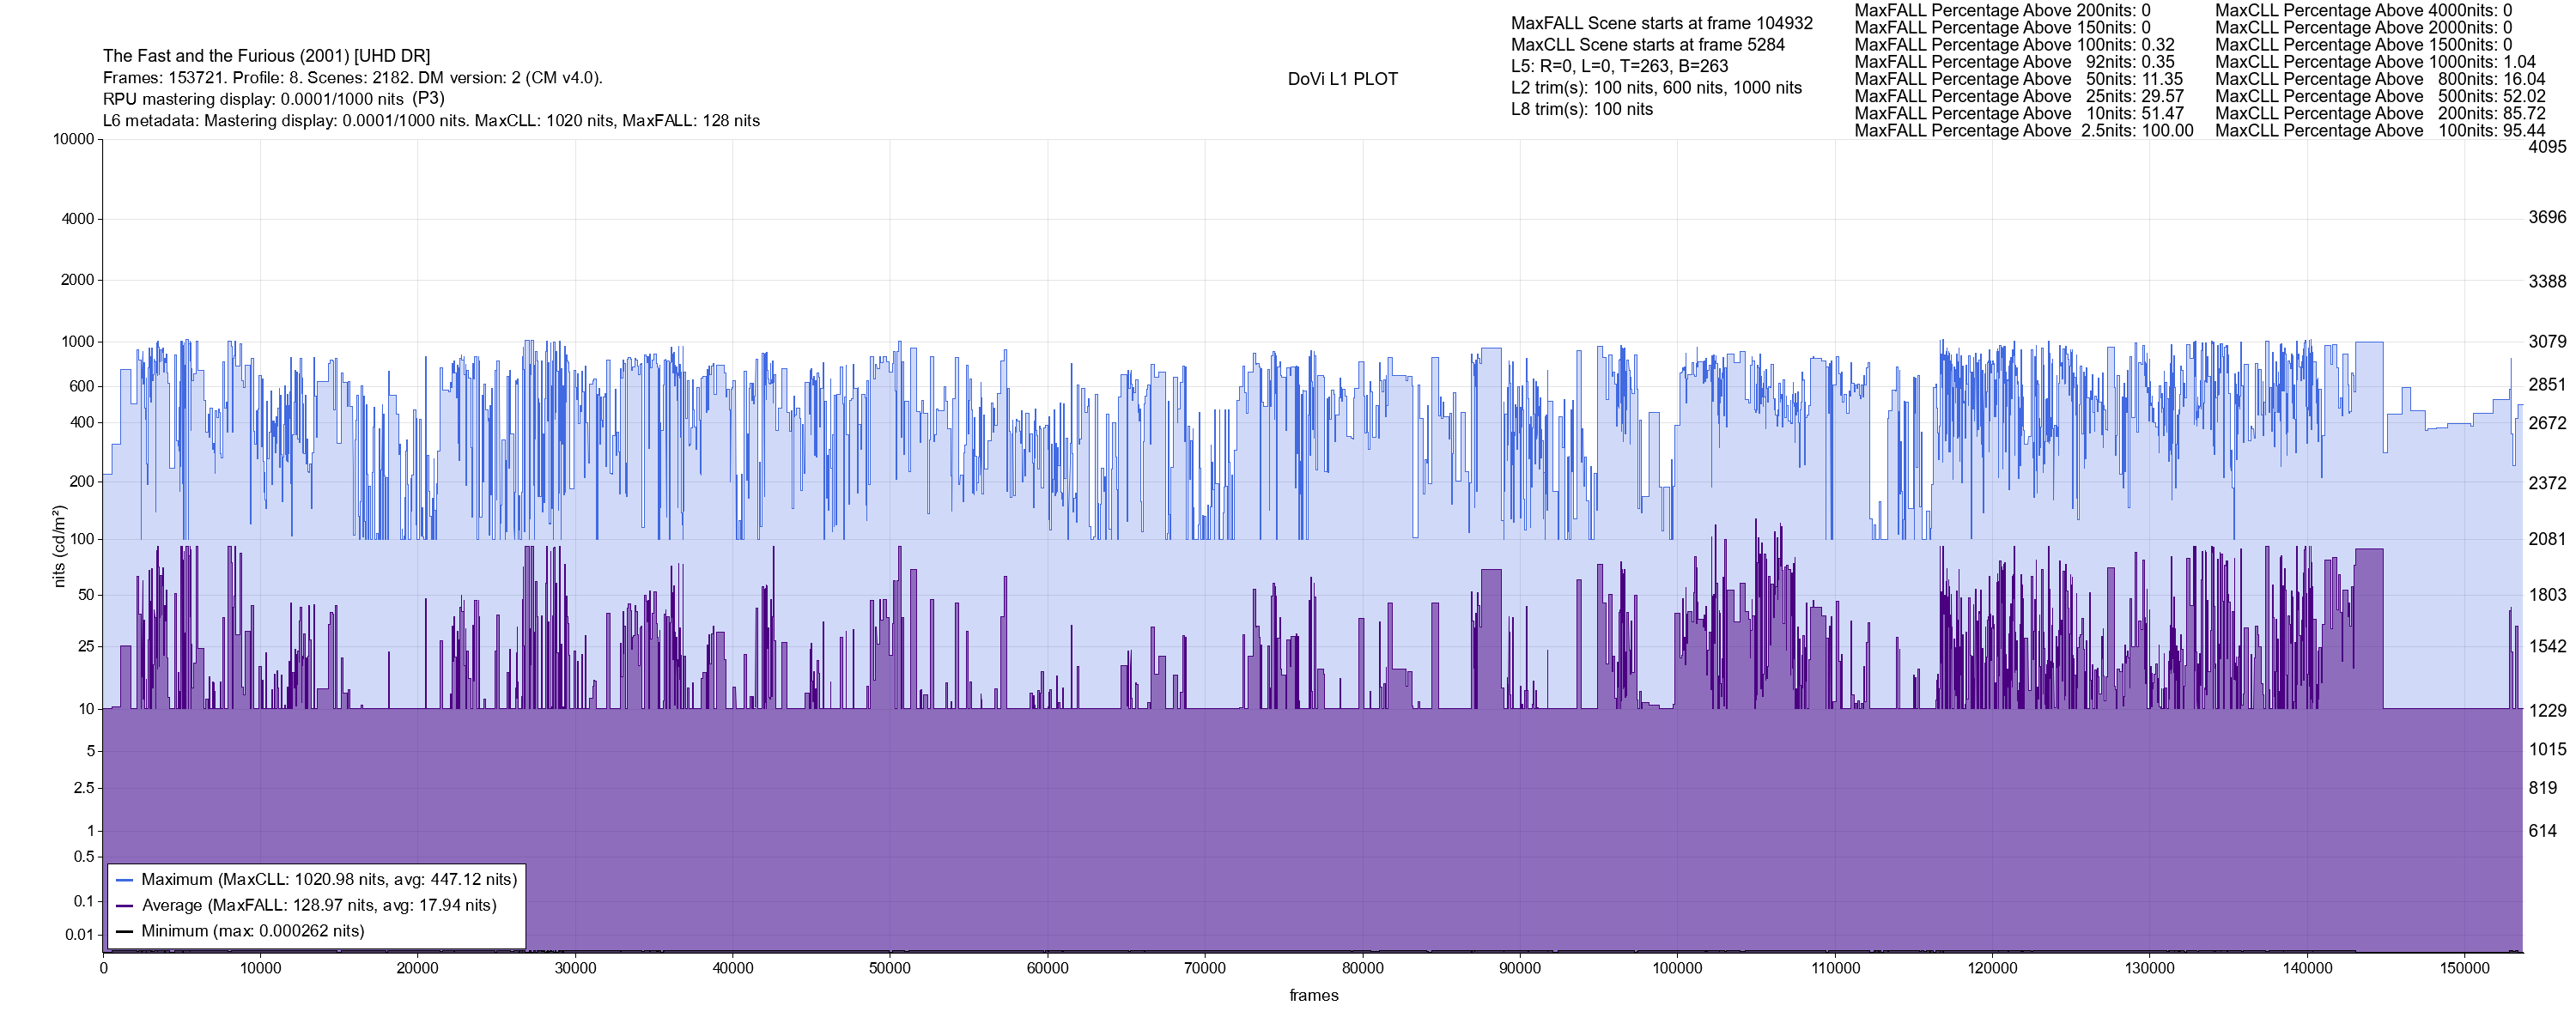Click the 50000 tick on frames axis
The image size is (2576, 1030).
(889, 968)
